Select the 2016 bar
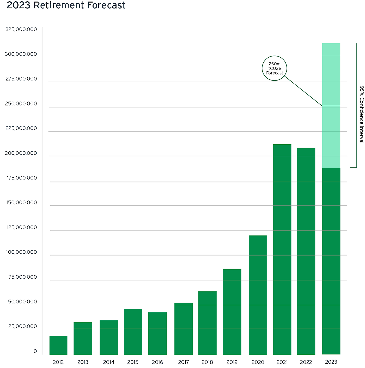Image resolution: width=365 pixels, height=368 pixels. (x=157, y=333)
